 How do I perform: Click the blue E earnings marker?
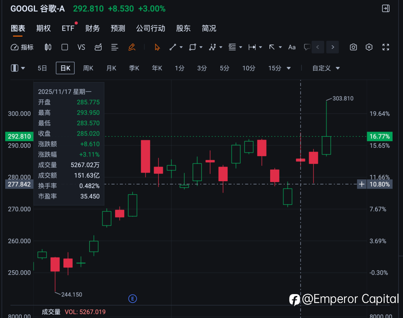[x=132, y=299]
